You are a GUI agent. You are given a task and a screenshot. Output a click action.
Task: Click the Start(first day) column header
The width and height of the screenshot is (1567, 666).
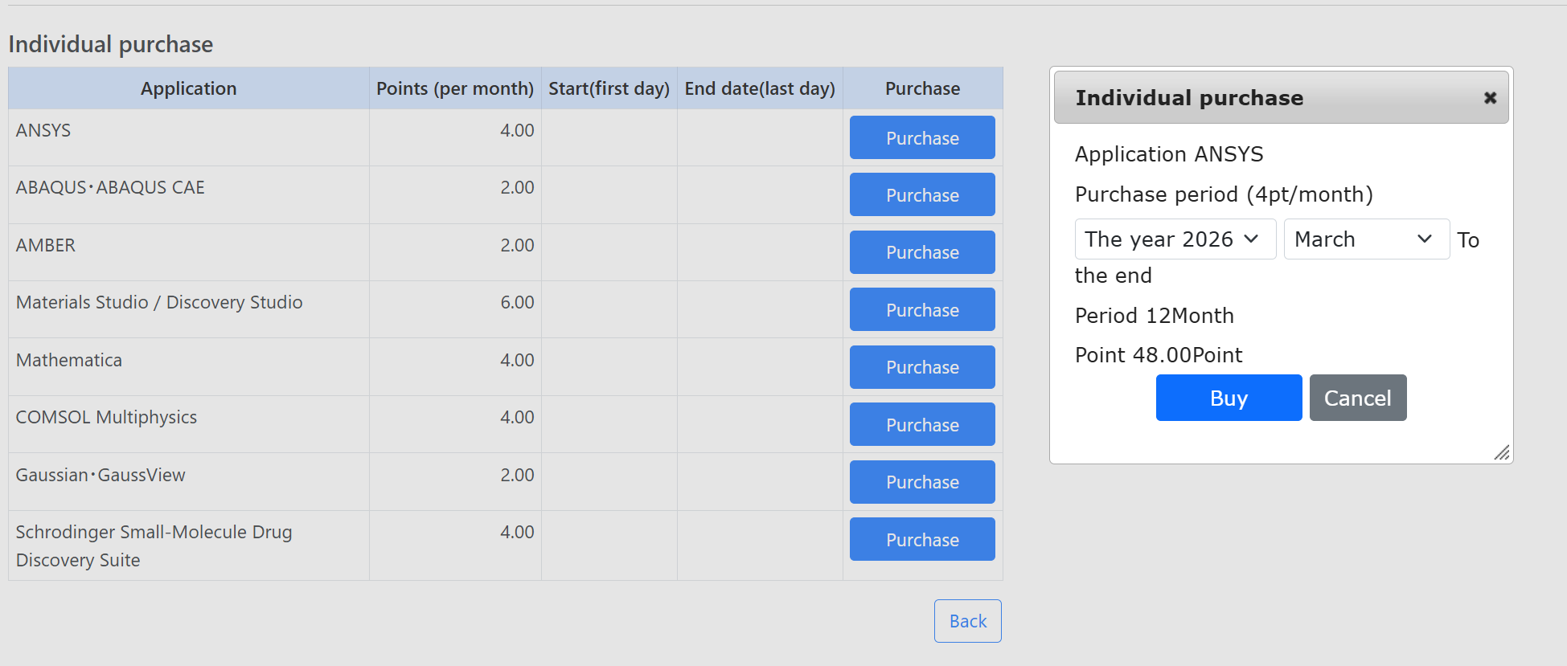[x=609, y=88]
